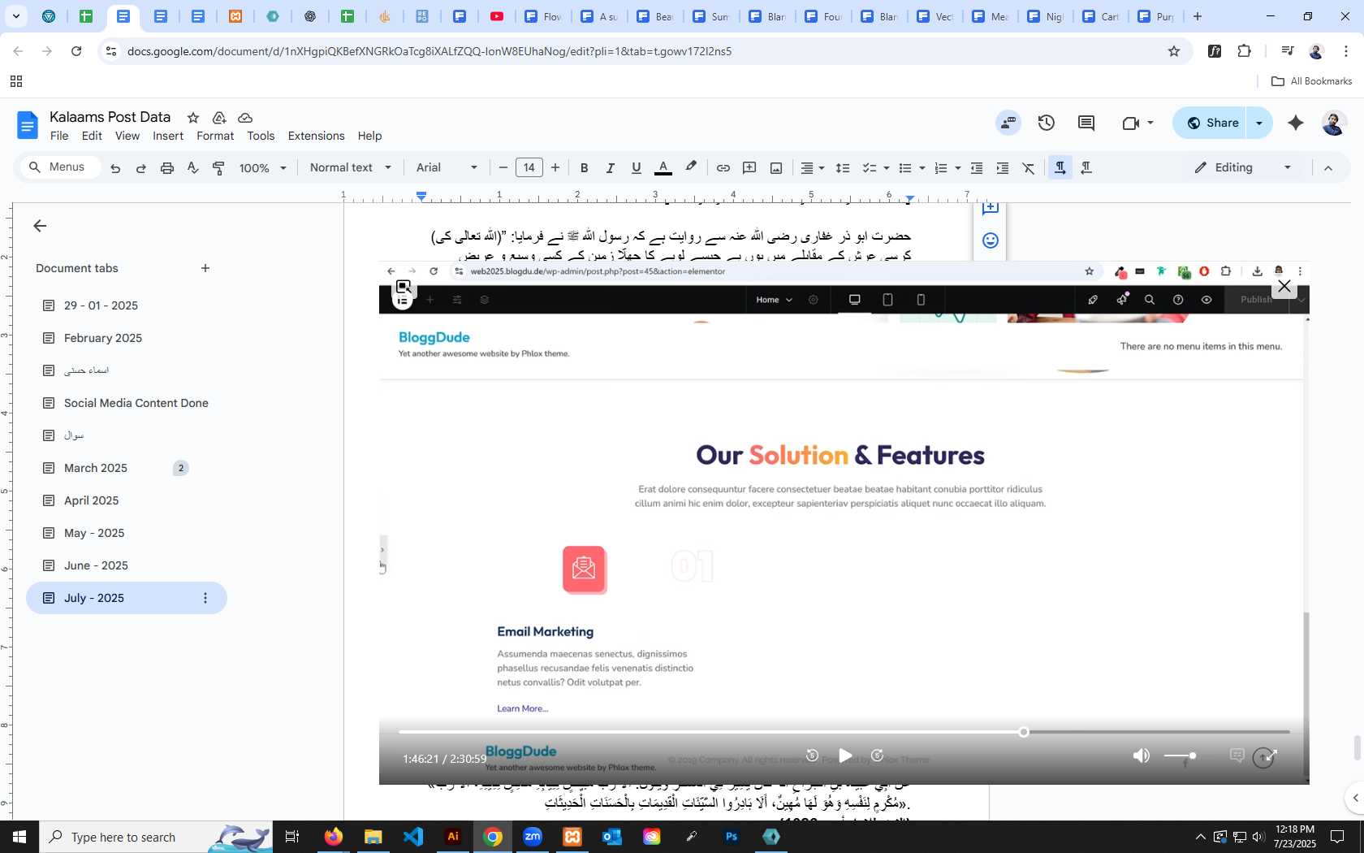The image size is (1364, 853).
Task: Open the Insert menu
Action: 168,136
